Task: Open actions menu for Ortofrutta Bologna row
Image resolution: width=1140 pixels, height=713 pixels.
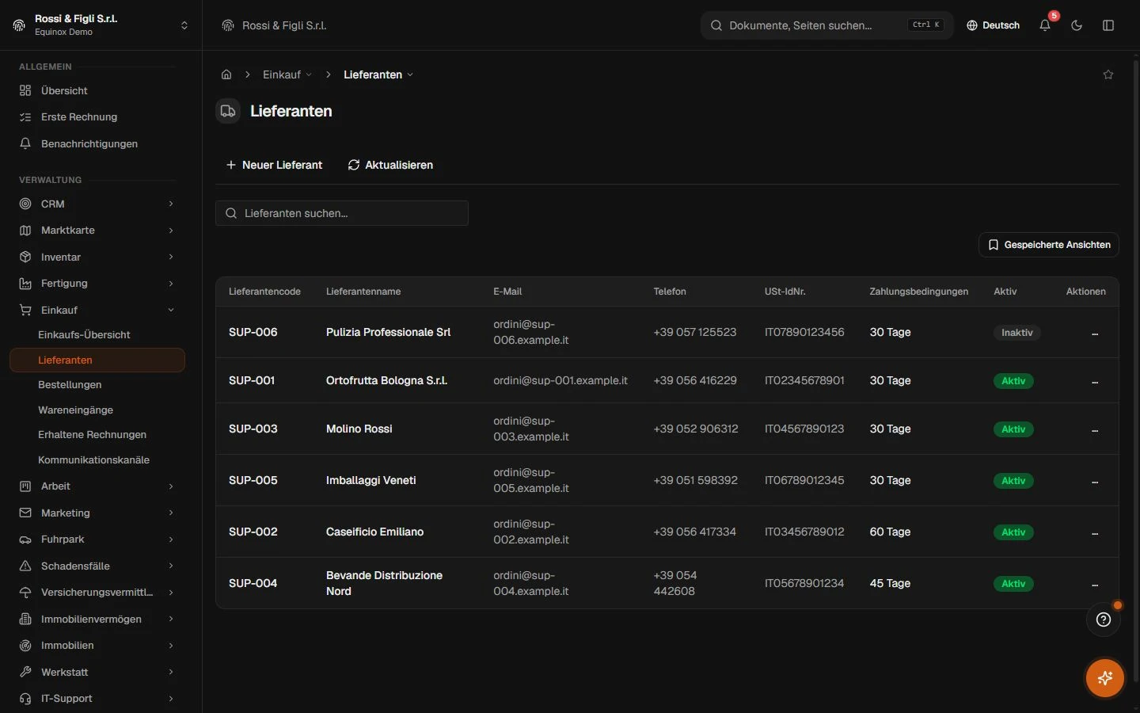Action: coord(1095,381)
